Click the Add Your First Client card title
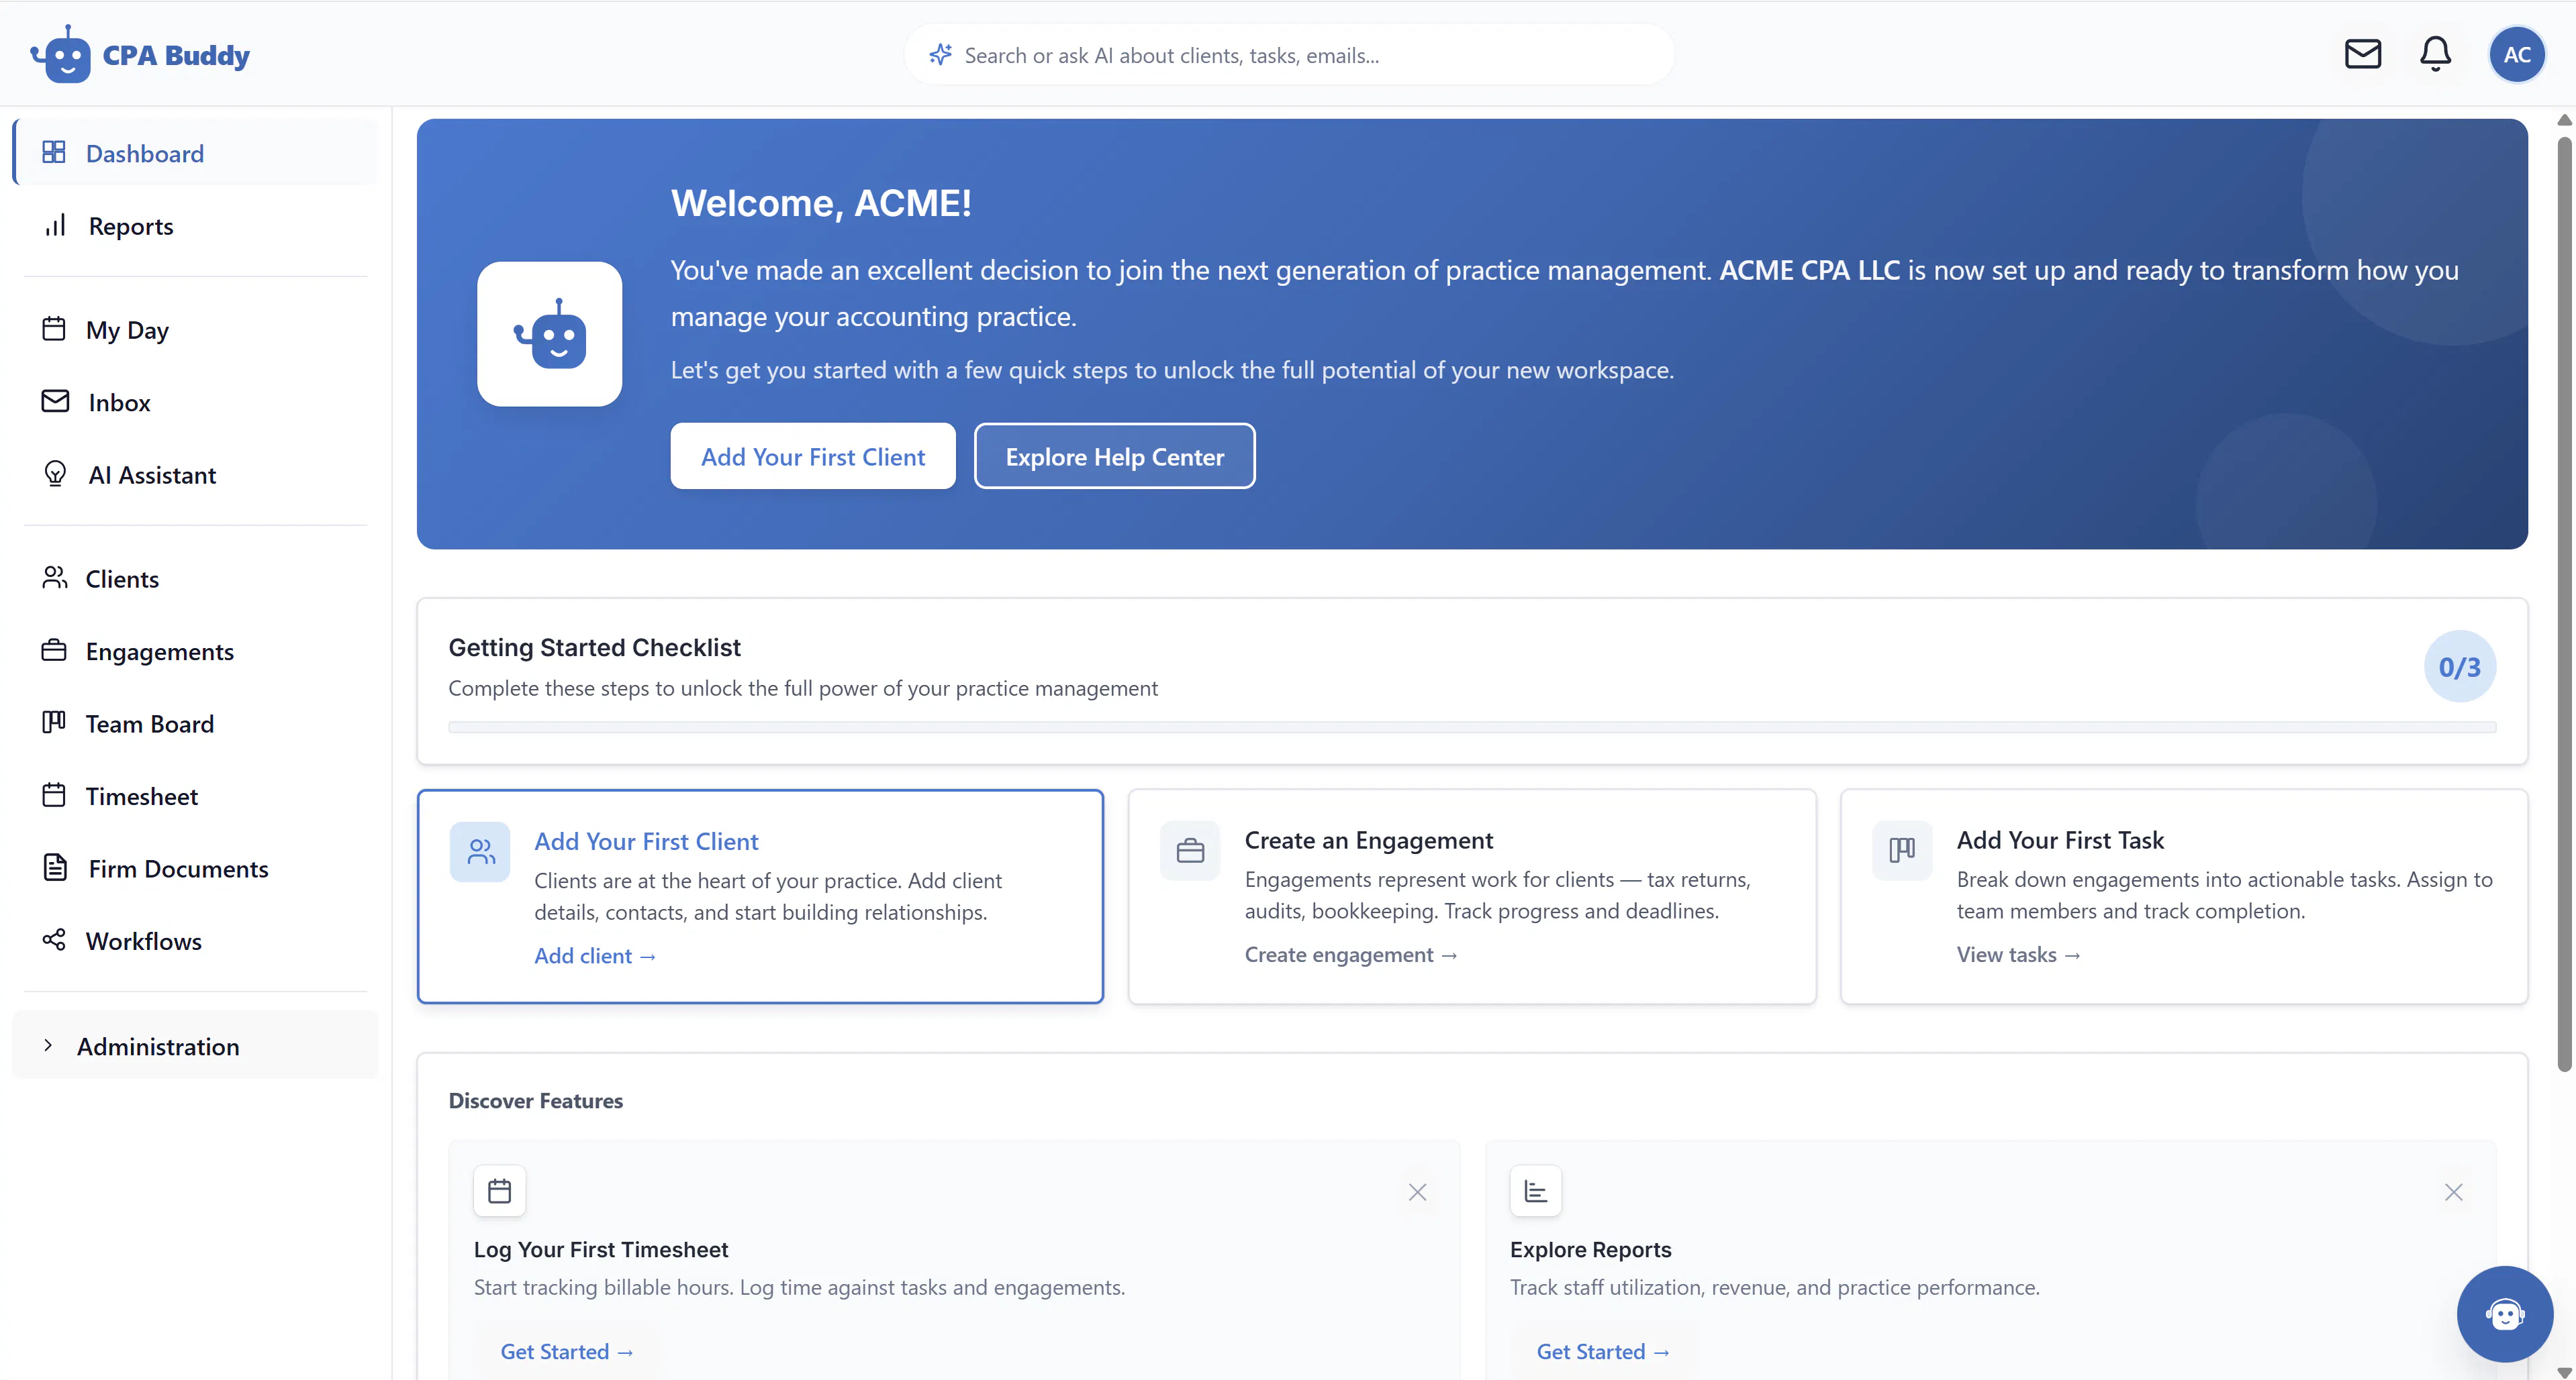 pyautogui.click(x=646, y=841)
